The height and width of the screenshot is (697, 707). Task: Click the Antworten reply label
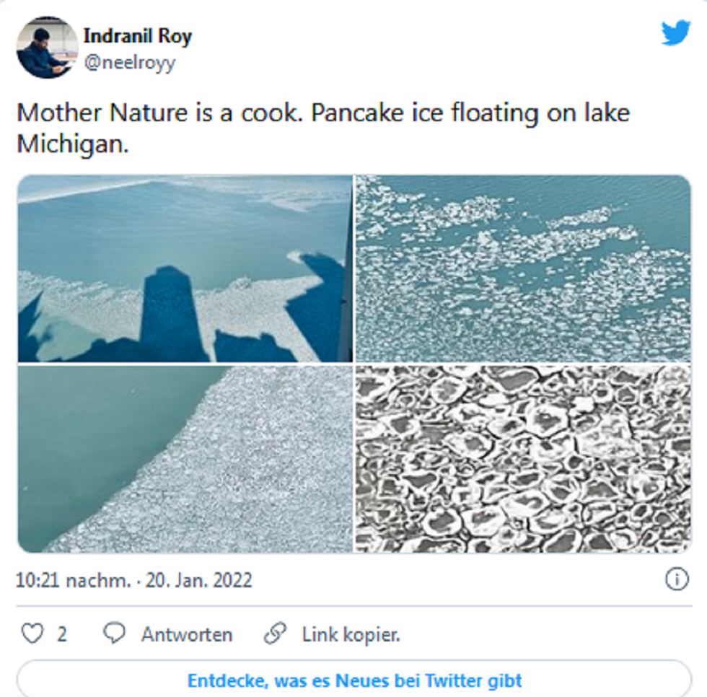click(187, 634)
